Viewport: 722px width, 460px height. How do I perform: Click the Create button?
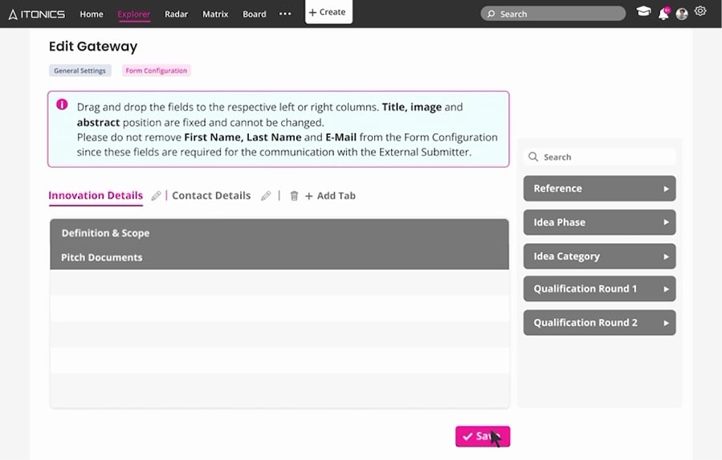click(x=328, y=12)
